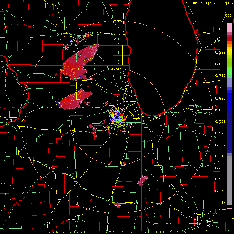234x234 pixels.
Task: Click the 0.573 scale value
Action: pyautogui.click(x=220, y=122)
